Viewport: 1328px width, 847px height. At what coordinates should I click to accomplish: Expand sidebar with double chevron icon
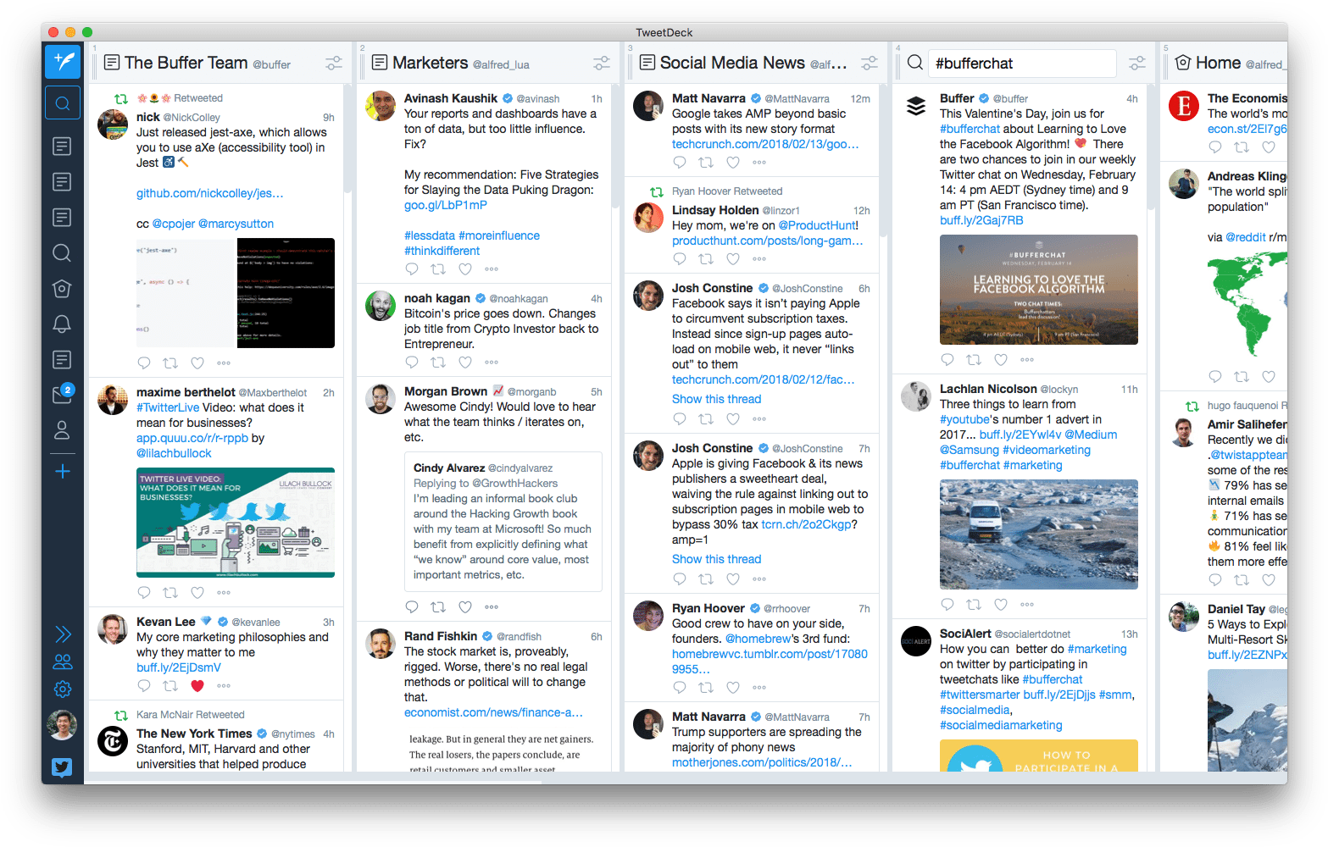(63, 634)
